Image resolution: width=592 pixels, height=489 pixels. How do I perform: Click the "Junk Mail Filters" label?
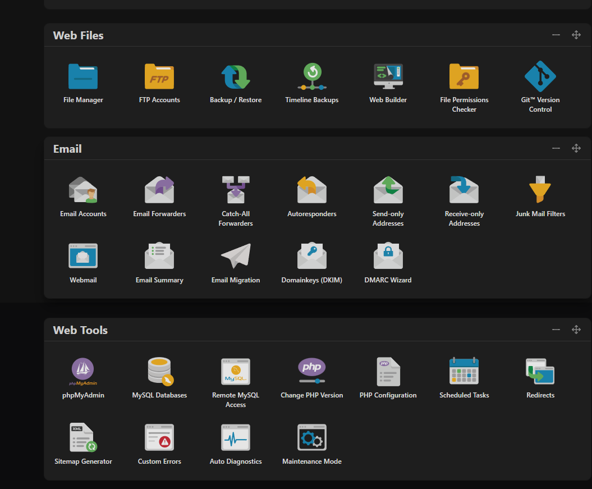point(540,214)
